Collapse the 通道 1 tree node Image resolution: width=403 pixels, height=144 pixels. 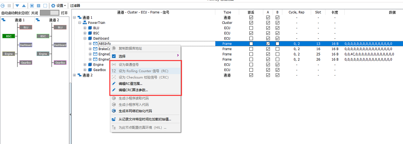click(74, 18)
